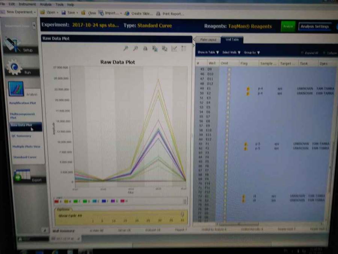Toggle Omit checkbox for well F1
Image resolution: width=338 pixels, height=254 pixels.
tap(227, 144)
